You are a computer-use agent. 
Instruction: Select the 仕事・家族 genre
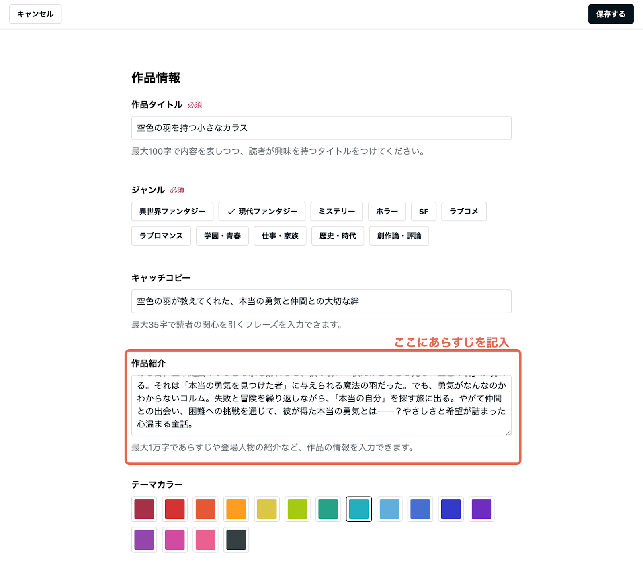pos(280,236)
